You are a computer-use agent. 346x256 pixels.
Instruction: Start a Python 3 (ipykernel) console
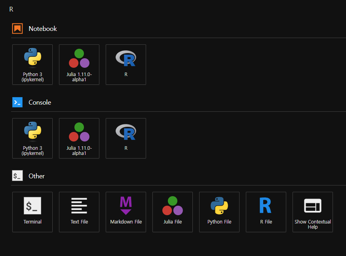click(x=32, y=138)
